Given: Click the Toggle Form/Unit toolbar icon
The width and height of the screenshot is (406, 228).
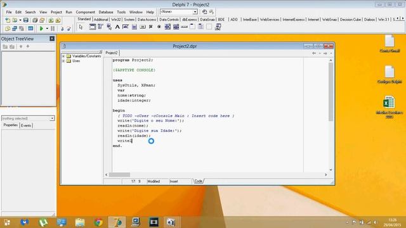Looking at the screenshot, I should (x=22, y=28).
